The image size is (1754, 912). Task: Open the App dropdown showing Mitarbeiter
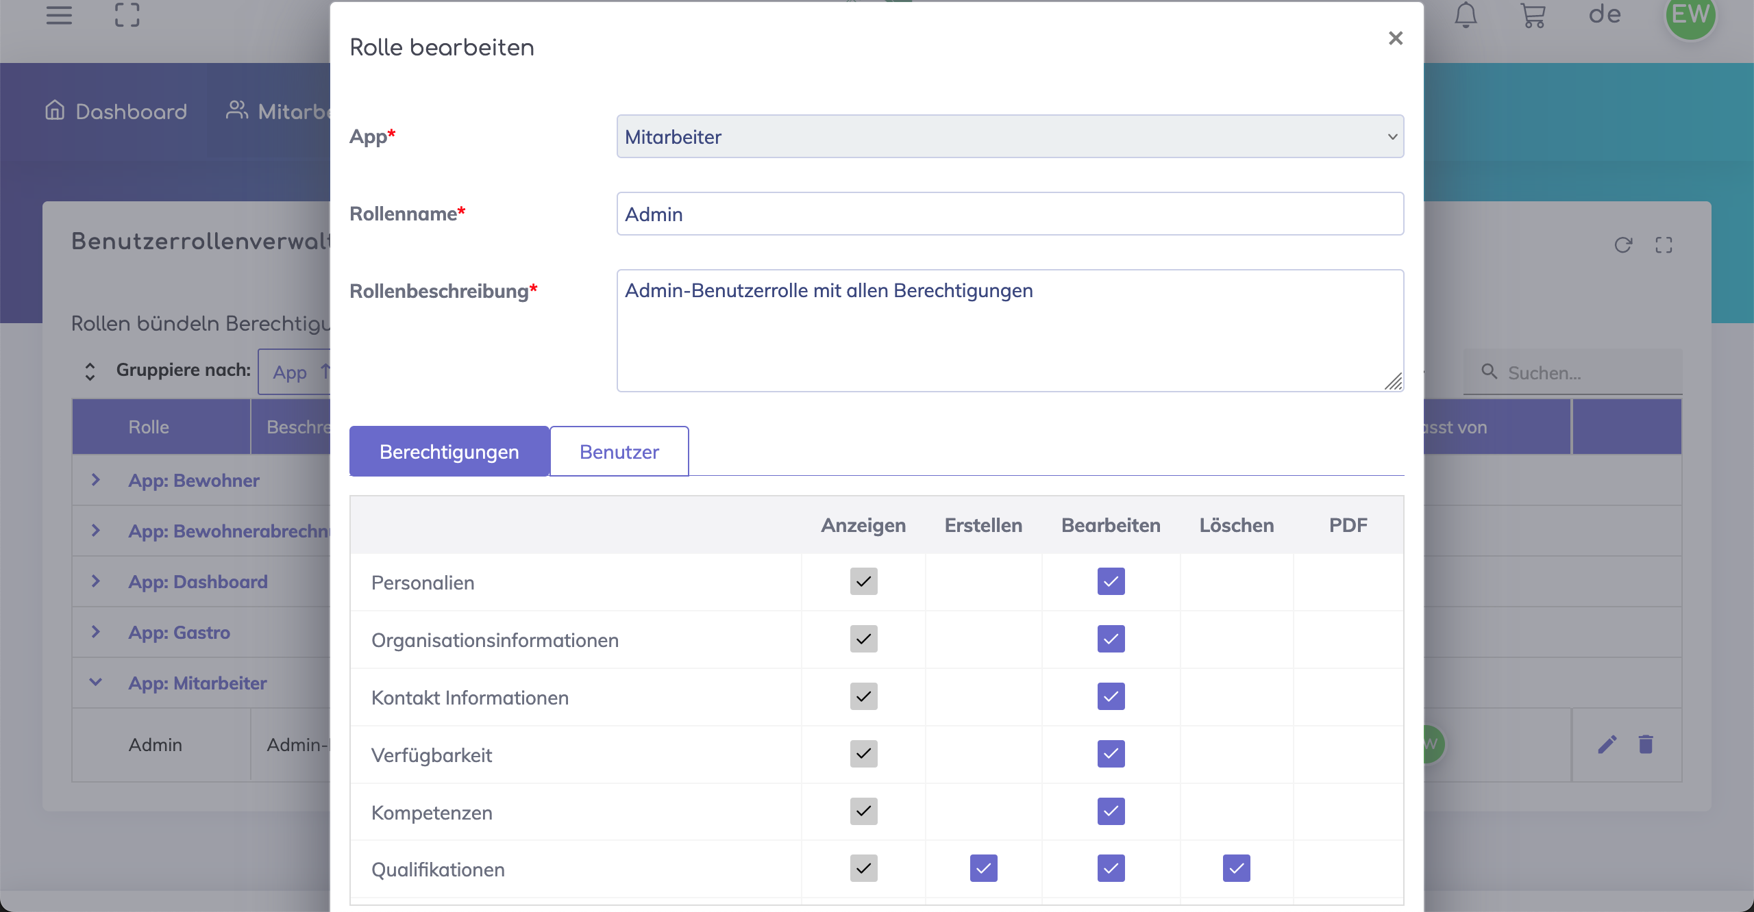[x=1010, y=137]
